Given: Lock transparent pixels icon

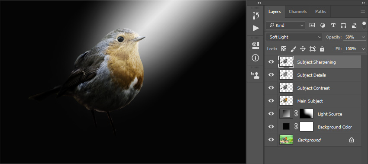Looking at the screenshot, I should (x=284, y=49).
